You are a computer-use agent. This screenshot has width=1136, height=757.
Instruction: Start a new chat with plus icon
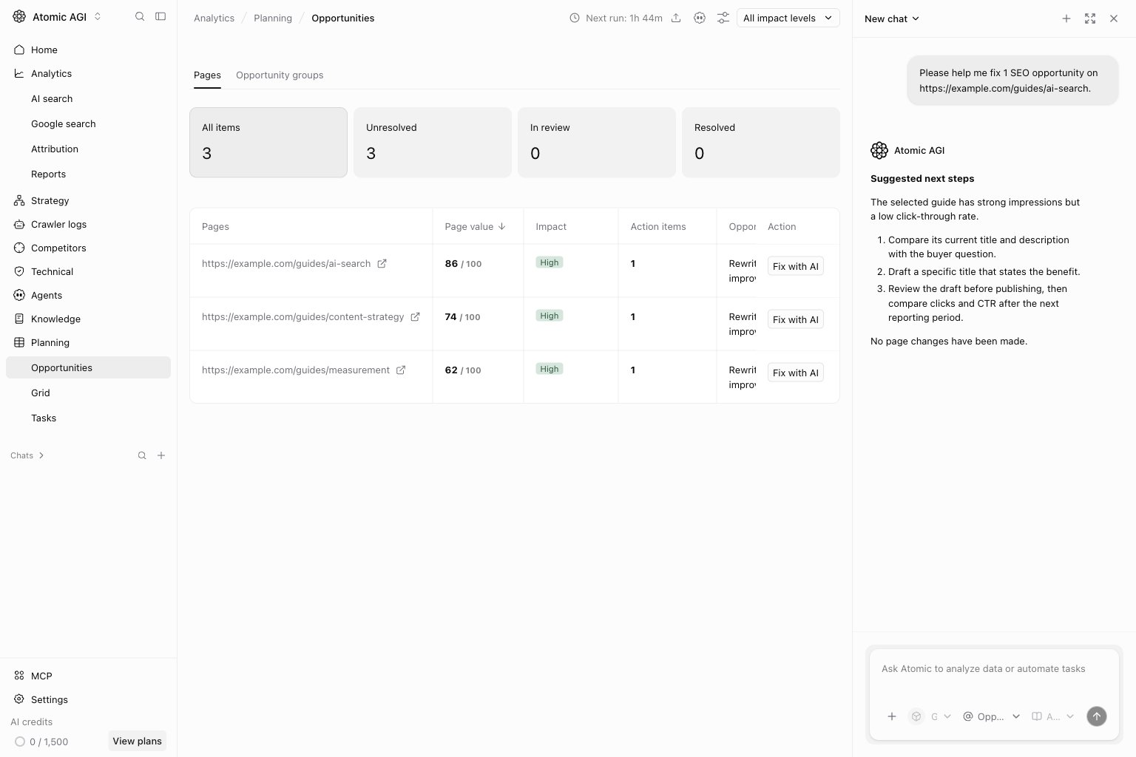[1066, 18]
